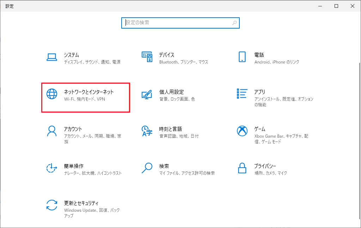The height and width of the screenshot is (228, 361).
Task: Click the globe icon for Network
Action: [x=52, y=94]
